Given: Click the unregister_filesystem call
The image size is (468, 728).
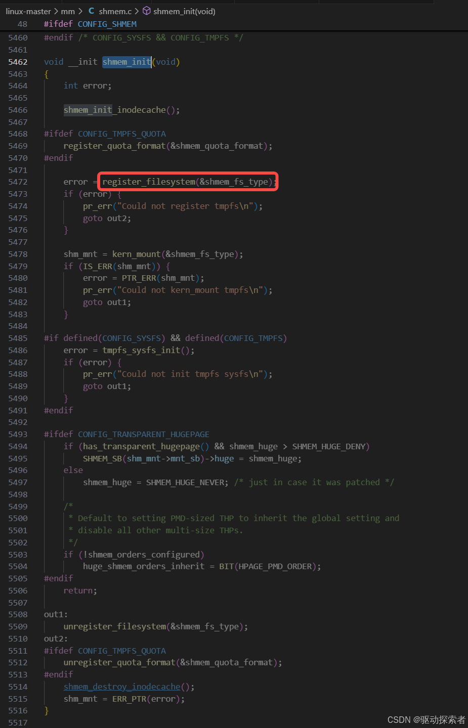Looking at the screenshot, I should pyautogui.click(x=114, y=626).
